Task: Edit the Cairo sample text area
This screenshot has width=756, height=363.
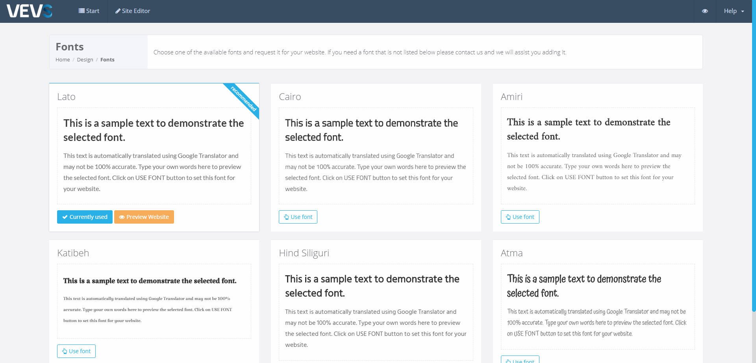Action: [x=376, y=156]
